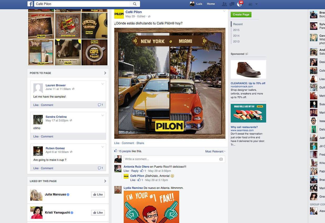The image size is (325, 223).
Task: Click the Write a comment field
Action: coord(171,159)
